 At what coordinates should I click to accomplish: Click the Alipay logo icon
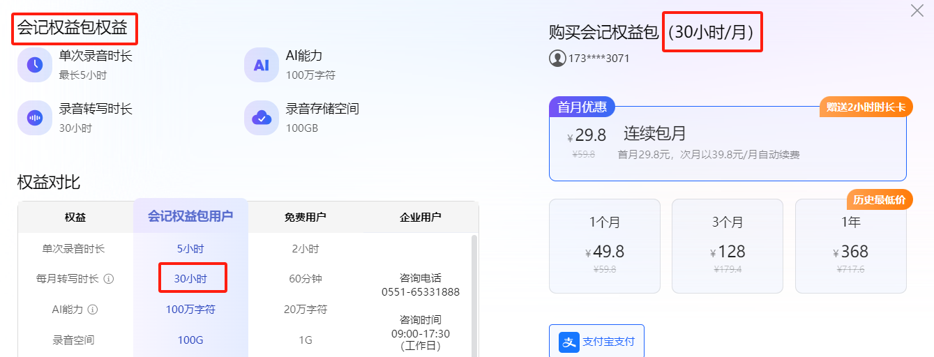tap(569, 342)
